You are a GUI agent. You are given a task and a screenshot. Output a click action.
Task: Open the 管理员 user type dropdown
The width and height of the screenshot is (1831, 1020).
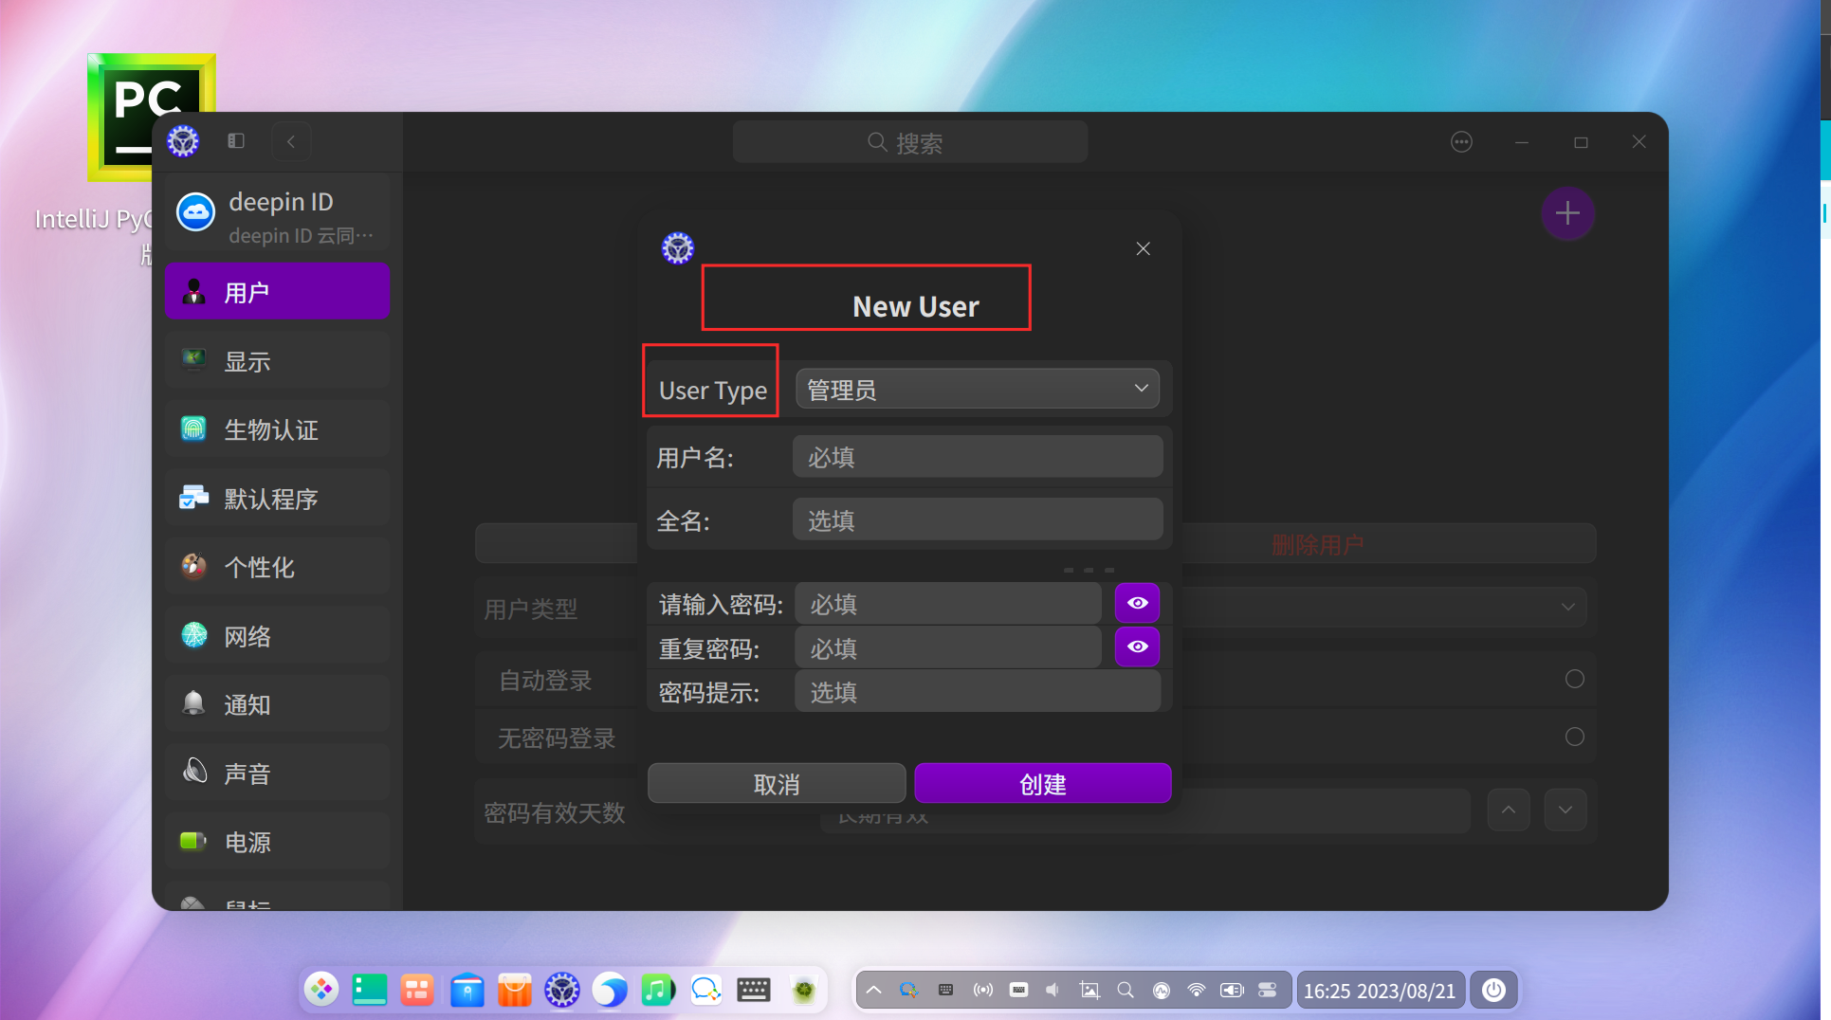coord(978,388)
